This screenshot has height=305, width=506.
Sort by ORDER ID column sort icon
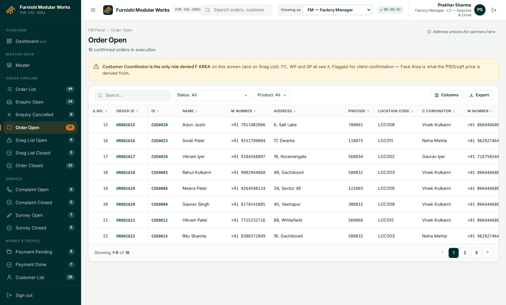[x=137, y=111]
